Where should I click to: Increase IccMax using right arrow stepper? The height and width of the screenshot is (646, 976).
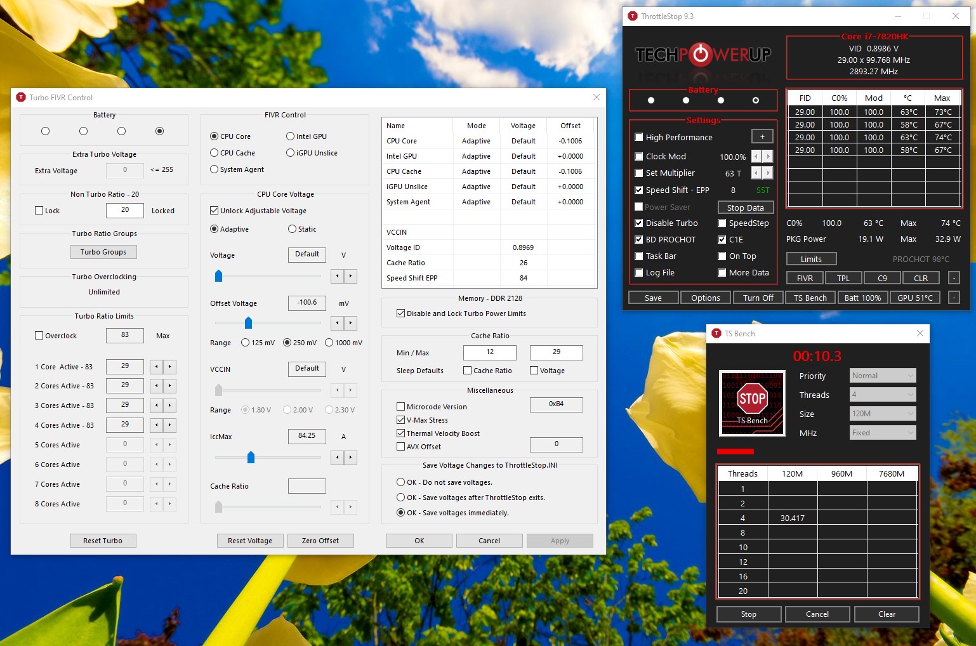(x=350, y=458)
